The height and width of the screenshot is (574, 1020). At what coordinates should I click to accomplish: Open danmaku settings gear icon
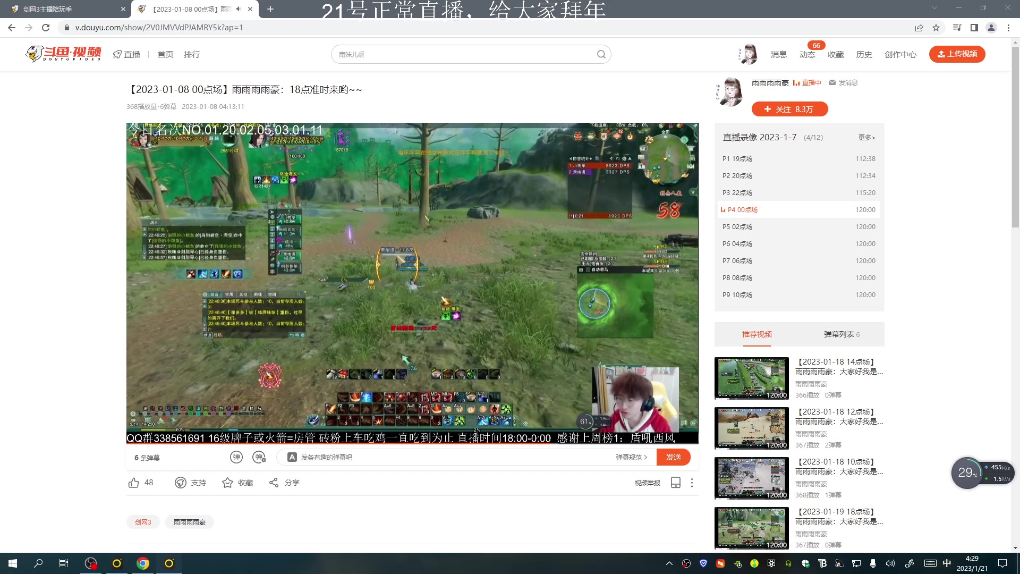[259, 457]
